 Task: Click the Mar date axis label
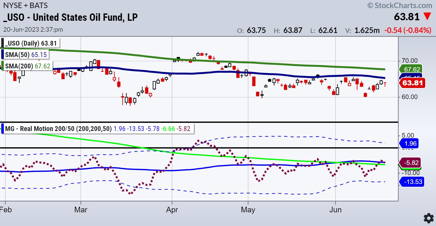coord(81,210)
